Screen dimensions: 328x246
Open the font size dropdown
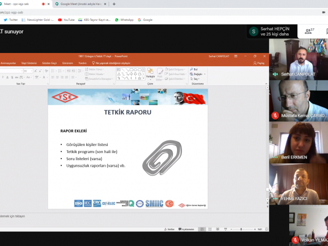[x=32, y=71]
